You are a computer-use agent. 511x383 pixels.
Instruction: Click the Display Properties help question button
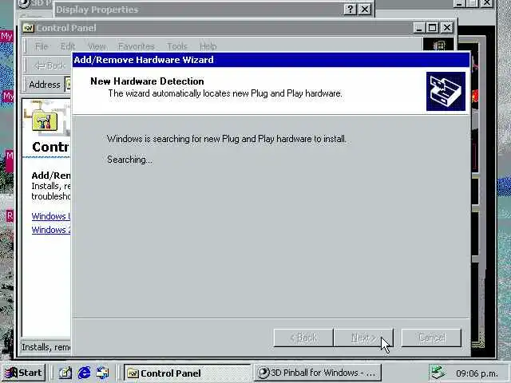tap(350, 9)
